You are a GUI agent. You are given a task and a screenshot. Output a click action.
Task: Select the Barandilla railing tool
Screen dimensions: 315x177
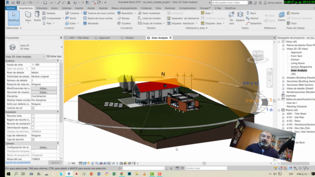[x=126, y=13]
